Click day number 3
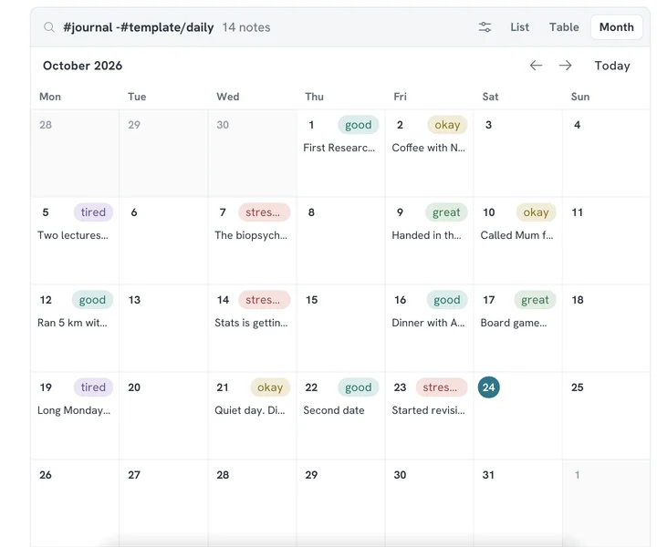Screen dimensions: 657x547 [488, 125]
